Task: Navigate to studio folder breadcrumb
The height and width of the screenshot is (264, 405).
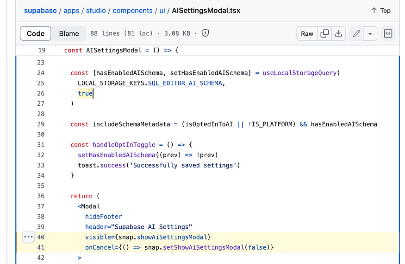Action: coord(96,11)
